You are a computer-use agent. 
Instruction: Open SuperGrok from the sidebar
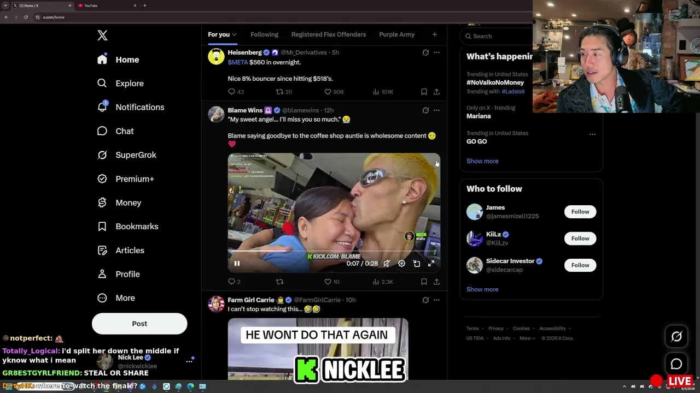[127, 155]
